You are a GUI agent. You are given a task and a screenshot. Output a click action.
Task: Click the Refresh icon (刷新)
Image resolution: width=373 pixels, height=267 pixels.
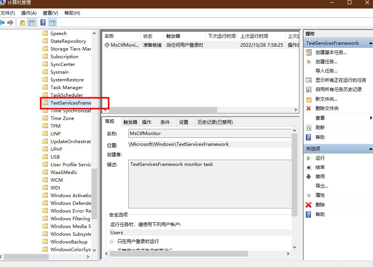coord(309,128)
